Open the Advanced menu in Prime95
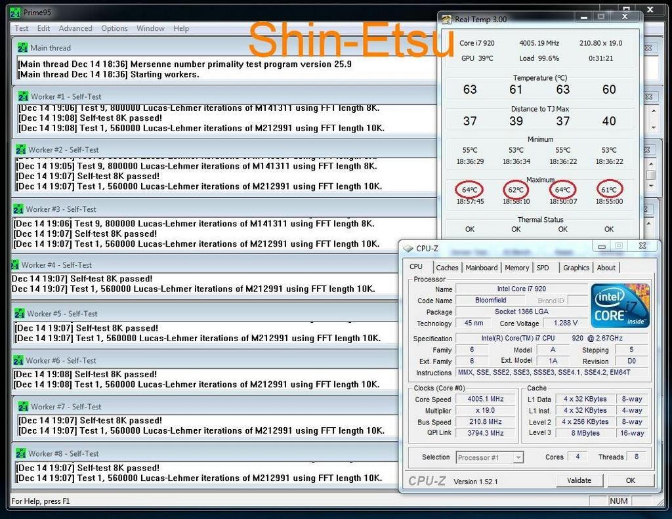The height and width of the screenshot is (519, 672). coord(75,28)
